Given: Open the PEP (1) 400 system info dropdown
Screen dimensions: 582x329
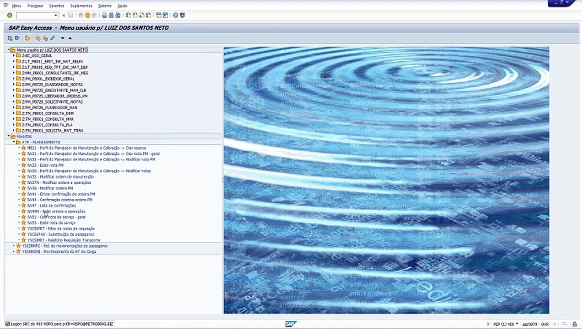Looking at the screenshot, I should [517, 324].
